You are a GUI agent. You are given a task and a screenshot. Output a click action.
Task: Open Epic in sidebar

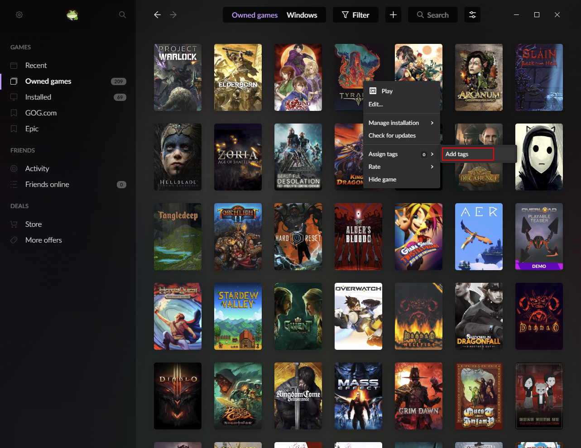coord(32,129)
